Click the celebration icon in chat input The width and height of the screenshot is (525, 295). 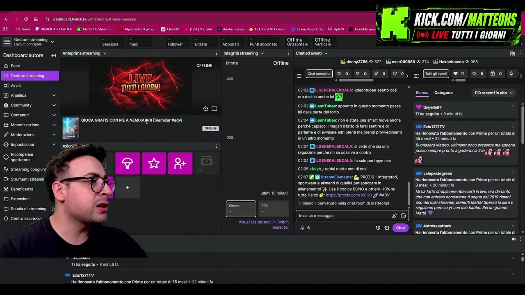tap(395, 216)
